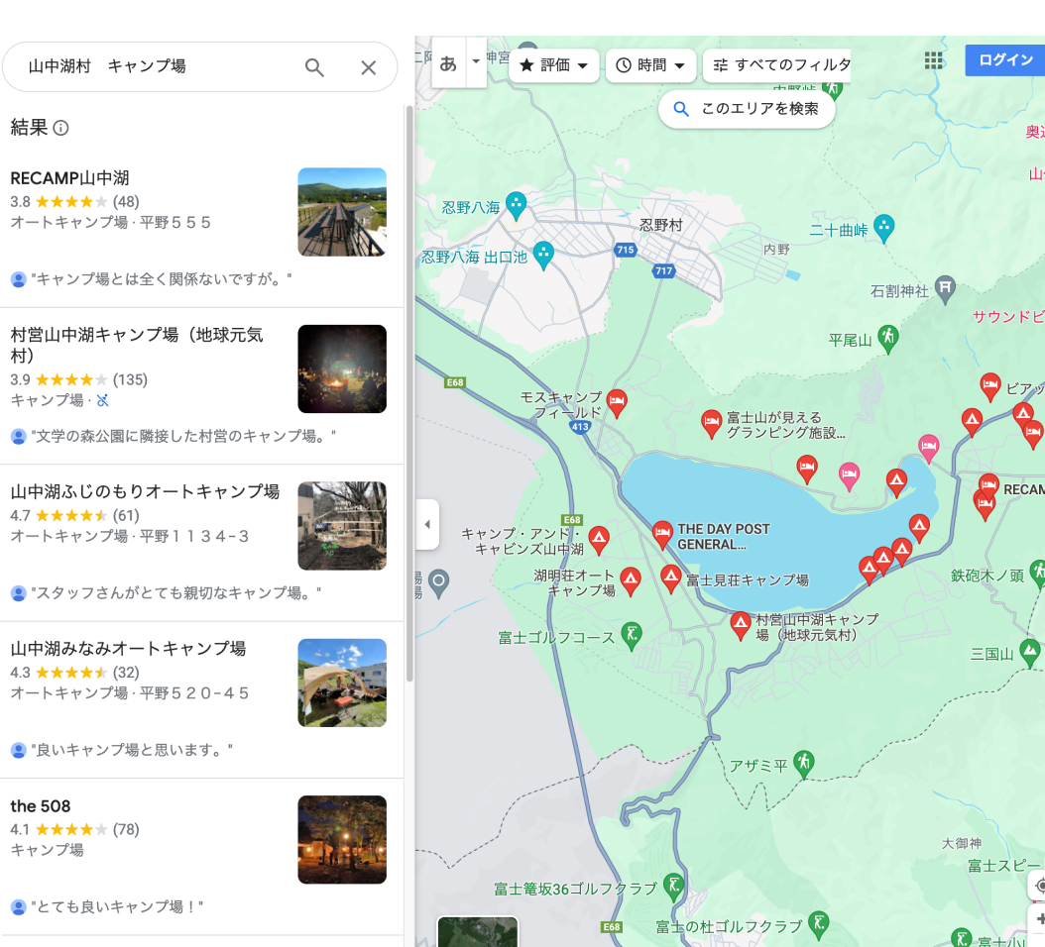Screen dimensions: 1045x947
Task: Select the あ input method button
Action: (448, 63)
